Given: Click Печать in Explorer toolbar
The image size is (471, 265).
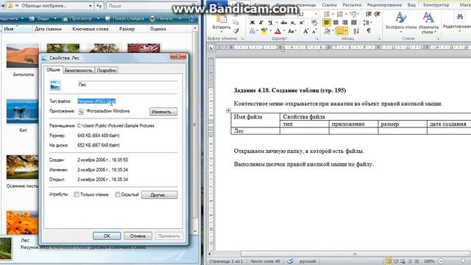Looking at the screenshot, I should [161, 18].
